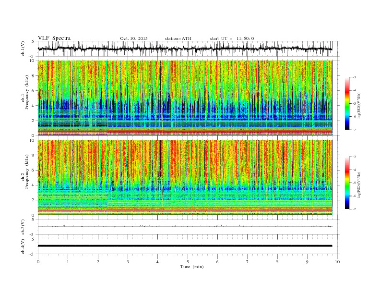Click the "station=ATH" header label

point(178,38)
